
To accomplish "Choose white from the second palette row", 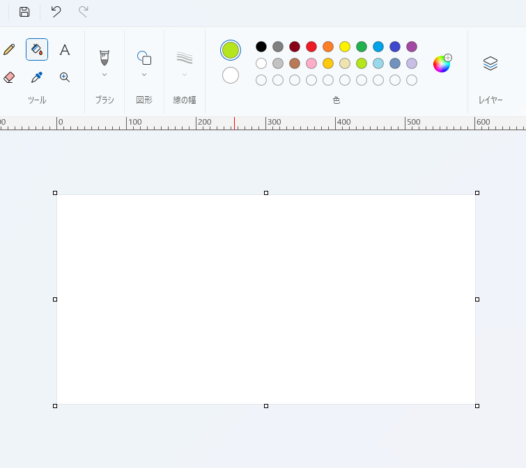I will (x=261, y=63).
